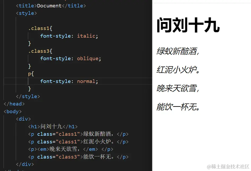Image resolution: width=251 pixels, height=171 pixels.
Task: Click the closing </head> tag
Action: click(x=14, y=104)
